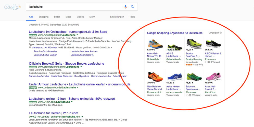Switch to the Bilder tab

pos(57,17)
